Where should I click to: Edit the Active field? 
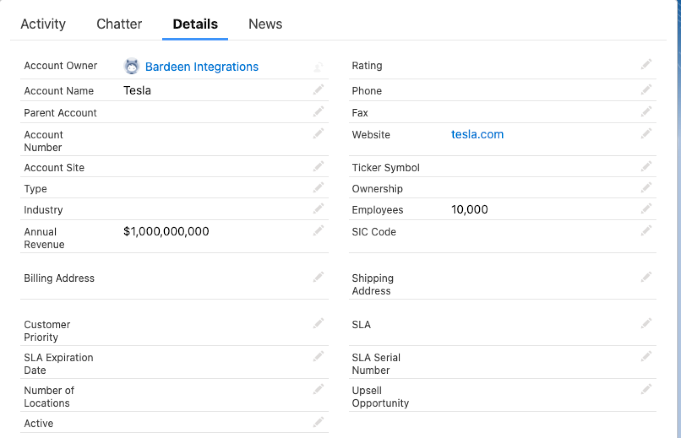318,422
